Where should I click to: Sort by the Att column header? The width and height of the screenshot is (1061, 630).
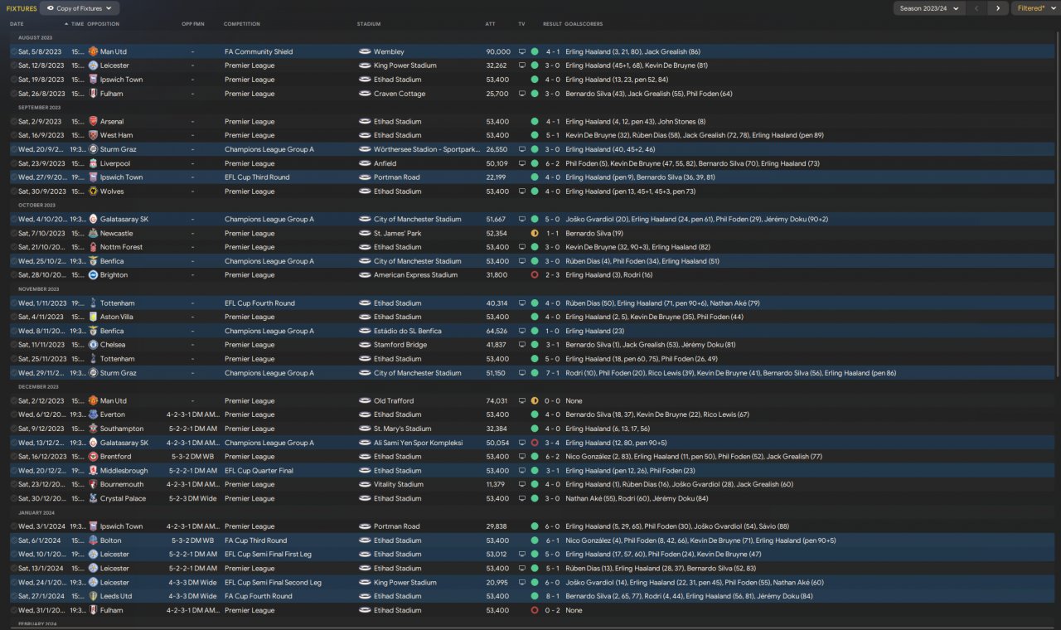[491, 24]
